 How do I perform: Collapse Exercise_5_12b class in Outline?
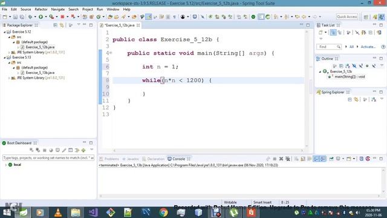coord(320,71)
